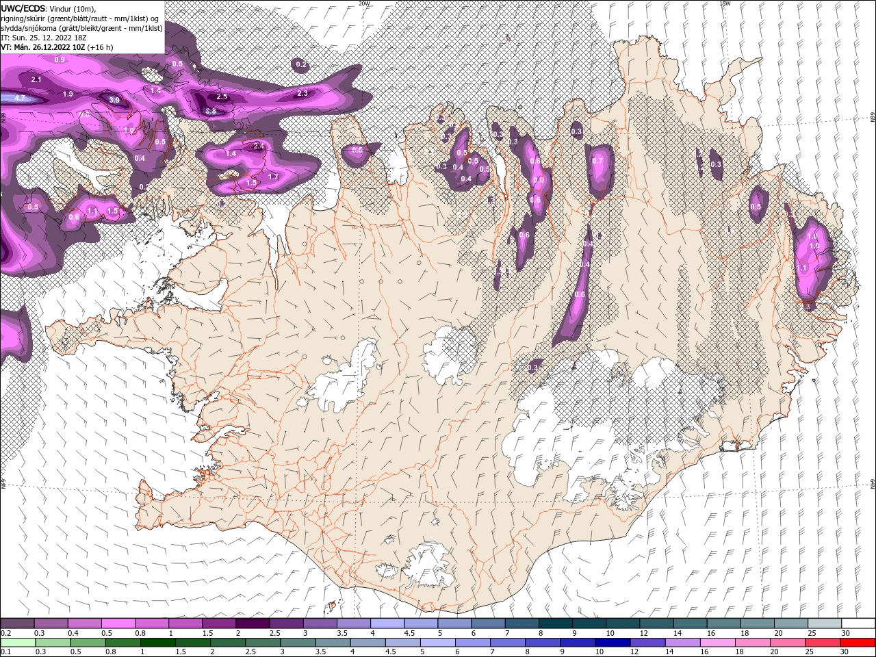Click the 'rigning/skúrir' legend description line
This screenshot has height=657, width=876.
coord(79,18)
